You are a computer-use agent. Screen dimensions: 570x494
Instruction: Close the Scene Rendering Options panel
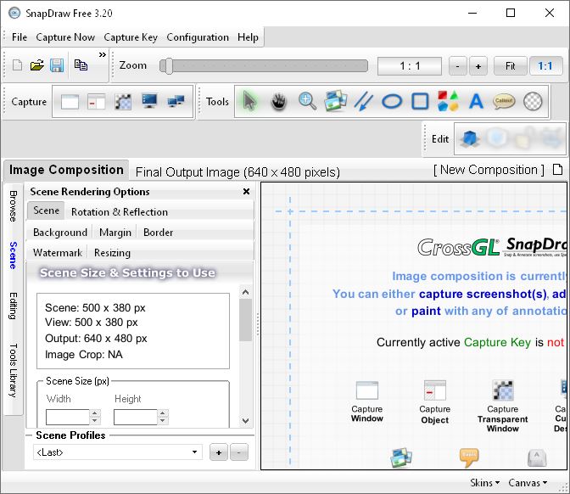[x=246, y=191]
